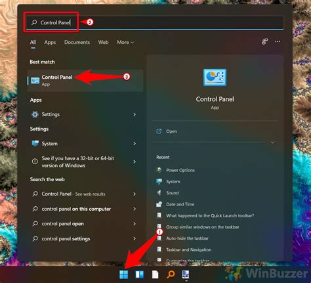Expand the Settings app result chevron

click(x=135, y=114)
